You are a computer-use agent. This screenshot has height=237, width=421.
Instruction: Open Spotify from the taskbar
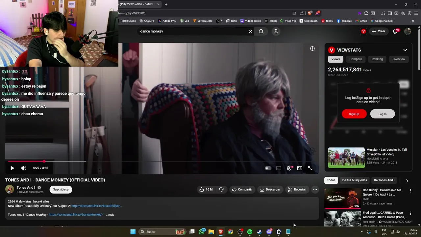[x=250, y=232]
